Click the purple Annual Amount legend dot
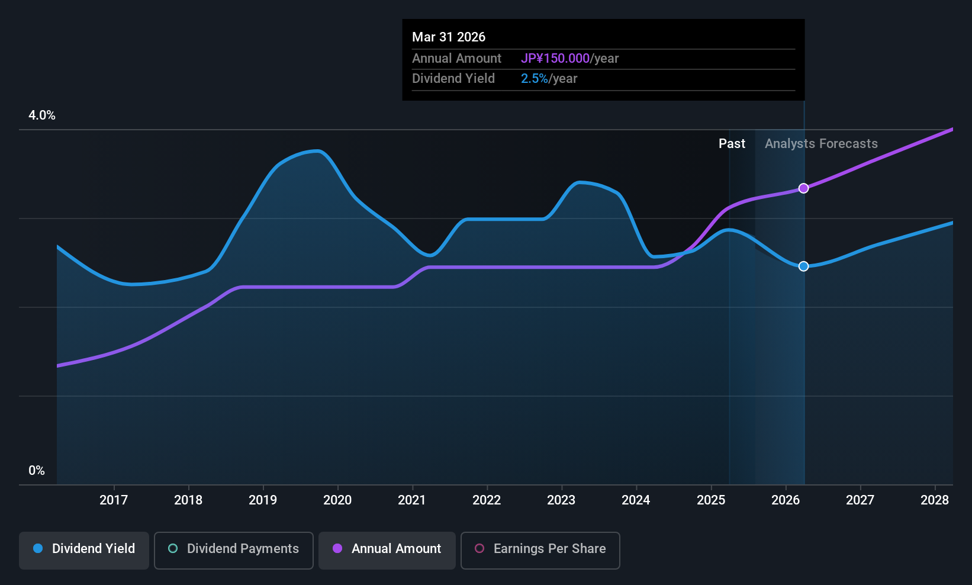This screenshot has width=972, height=585. (337, 548)
